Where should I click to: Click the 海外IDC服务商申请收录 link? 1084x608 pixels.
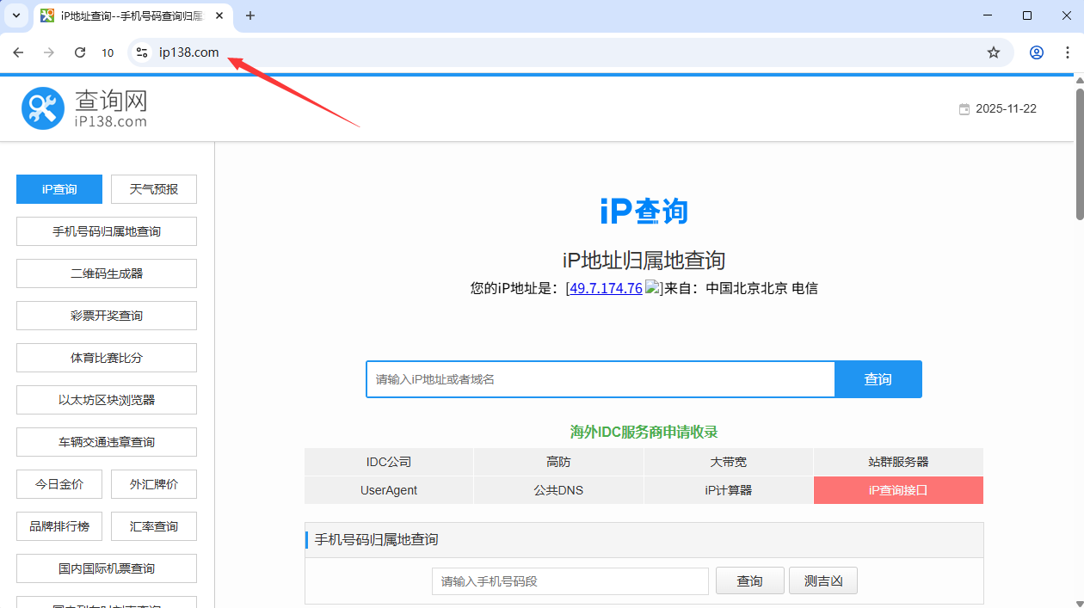click(644, 432)
